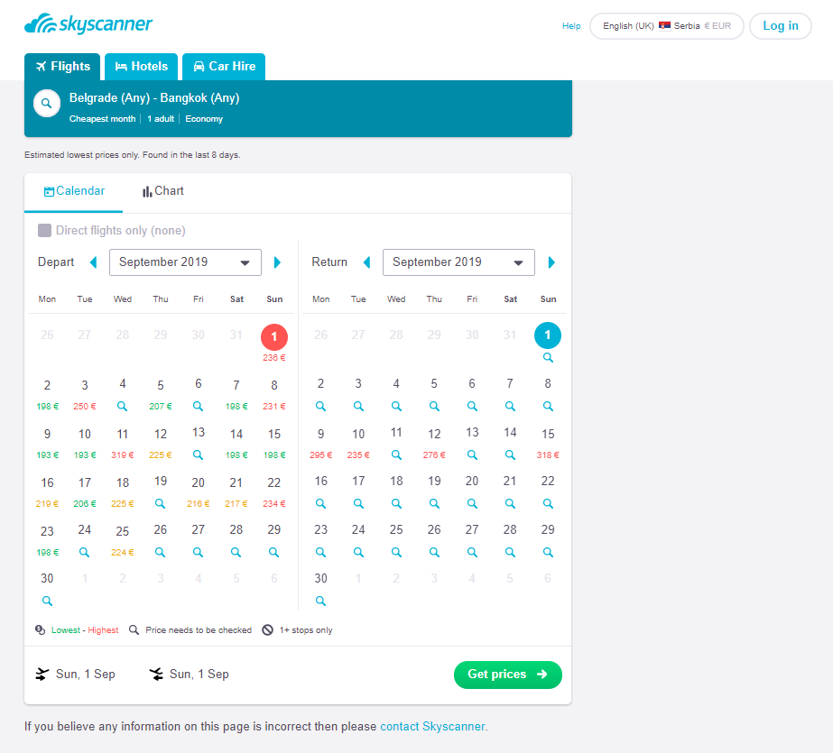Click the Get prices button
Viewport: 833px width, 753px height.
point(508,675)
